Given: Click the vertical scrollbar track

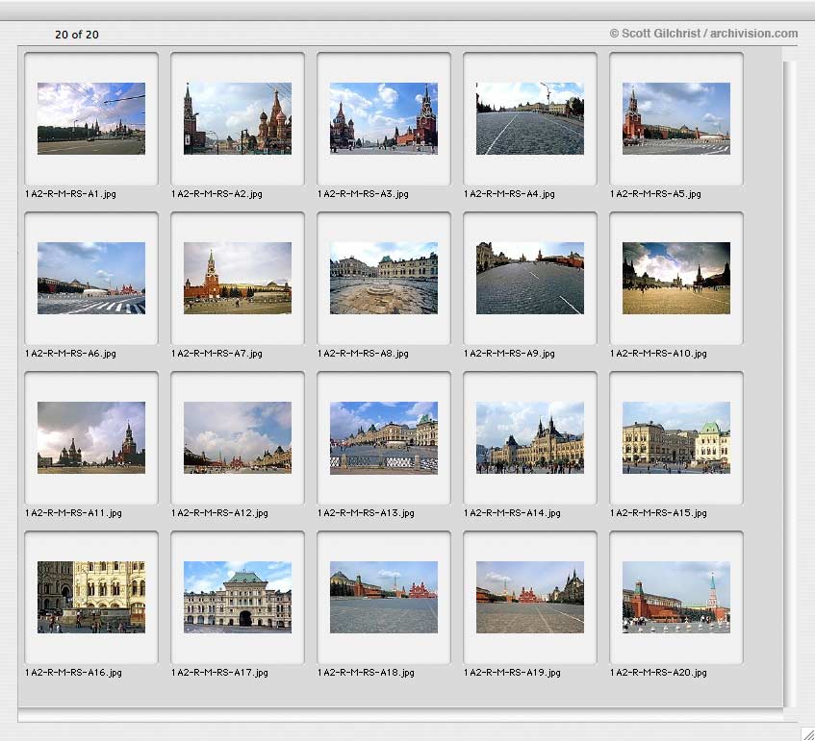Looking at the screenshot, I should [790, 383].
